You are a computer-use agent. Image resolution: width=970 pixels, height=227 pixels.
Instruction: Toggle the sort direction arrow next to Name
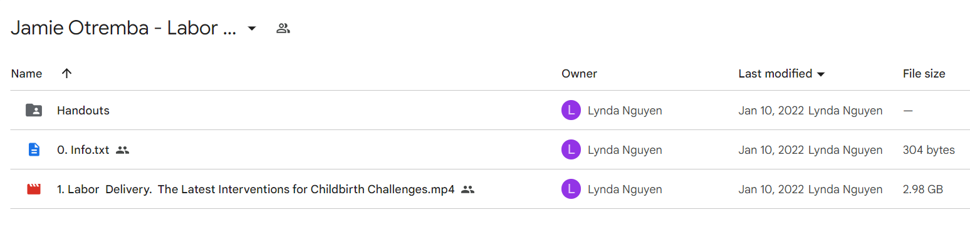click(67, 74)
